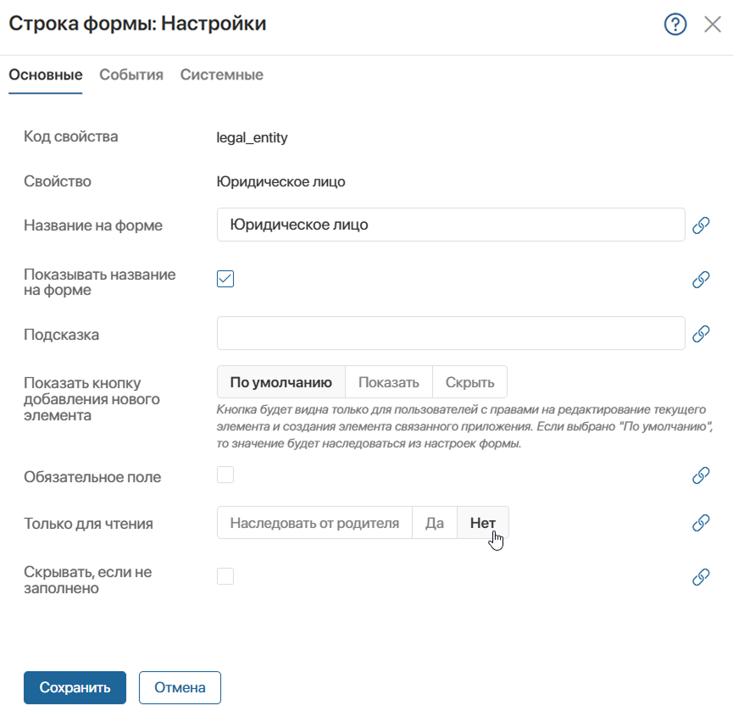This screenshot has height=711, width=733.
Task: Enable the Обязательное поле checkbox
Action: (225, 475)
